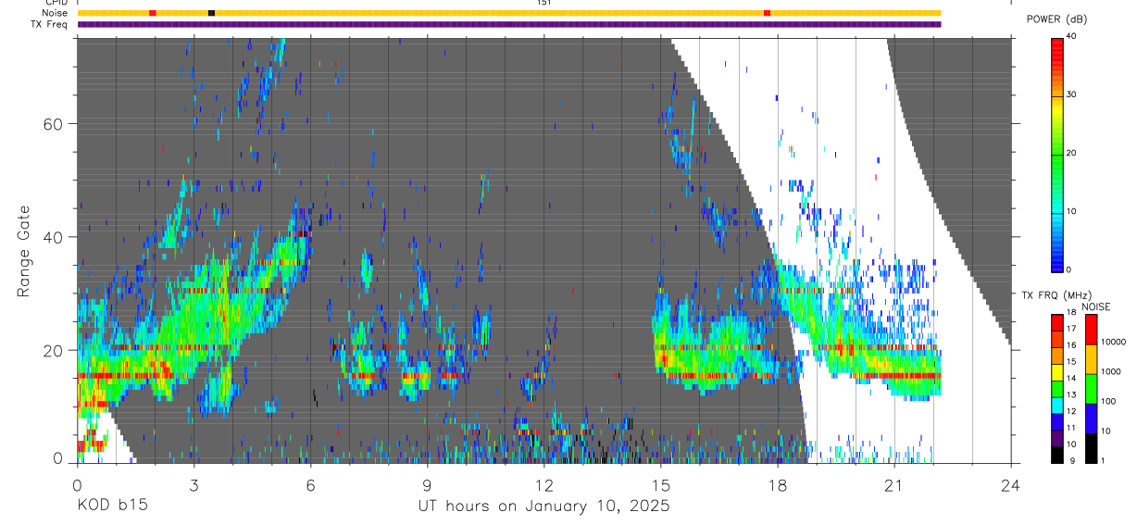This screenshot has width=1137, height=525.
Task: Click the '30' tick label on power legend
Action: point(1073,94)
